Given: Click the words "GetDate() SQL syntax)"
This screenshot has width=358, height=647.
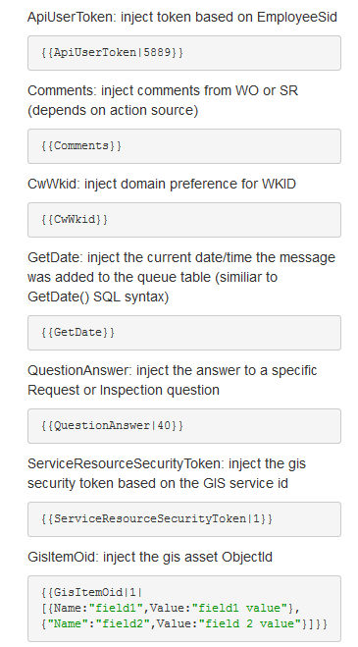Looking at the screenshot, I should 98,297.
